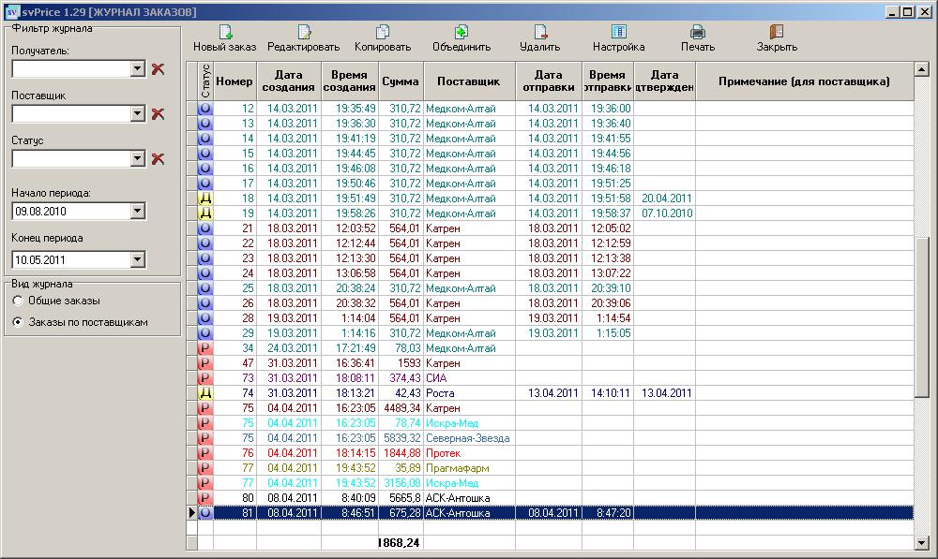Merge orders with Объединить icon
This screenshot has width=938, height=559.
[x=461, y=33]
